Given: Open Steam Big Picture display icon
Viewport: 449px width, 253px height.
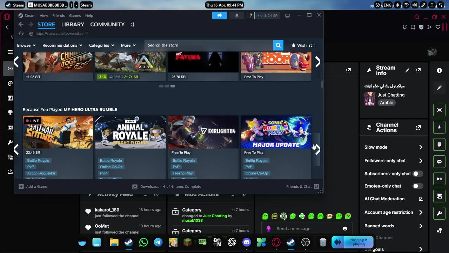Looking at the screenshot, I should [x=287, y=15].
